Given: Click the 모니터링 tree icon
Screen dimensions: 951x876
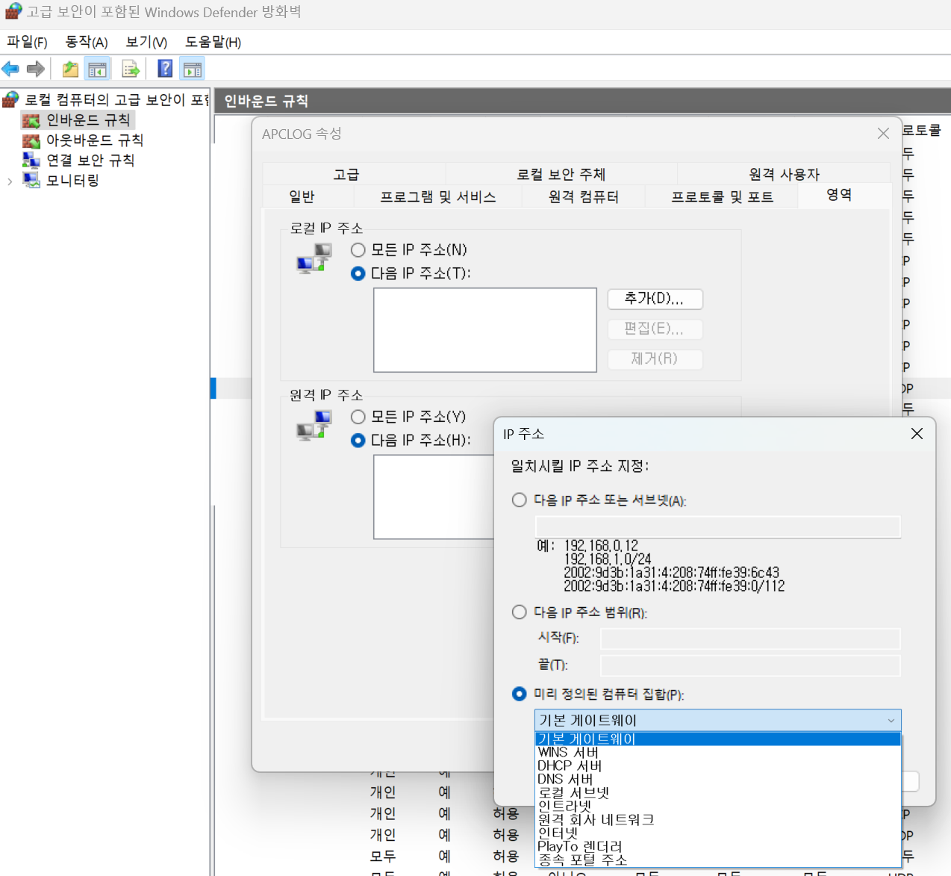Looking at the screenshot, I should coord(31,181).
